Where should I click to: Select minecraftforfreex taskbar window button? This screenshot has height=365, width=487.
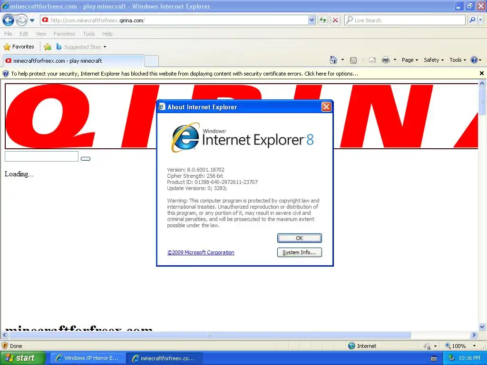tap(165, 358)
